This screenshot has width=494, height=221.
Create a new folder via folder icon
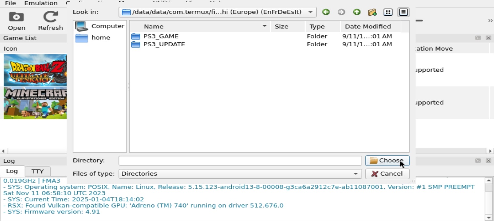(372, 12)
